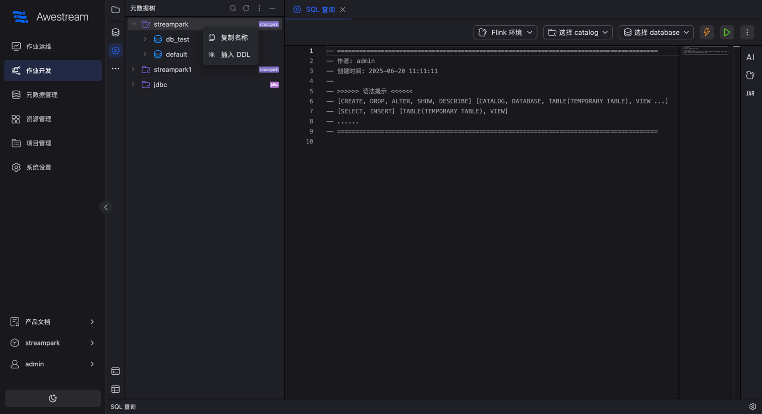Open the JAR panel on right sidebar
Viewport: 762px width, 414px height.
tap(750, 93)
